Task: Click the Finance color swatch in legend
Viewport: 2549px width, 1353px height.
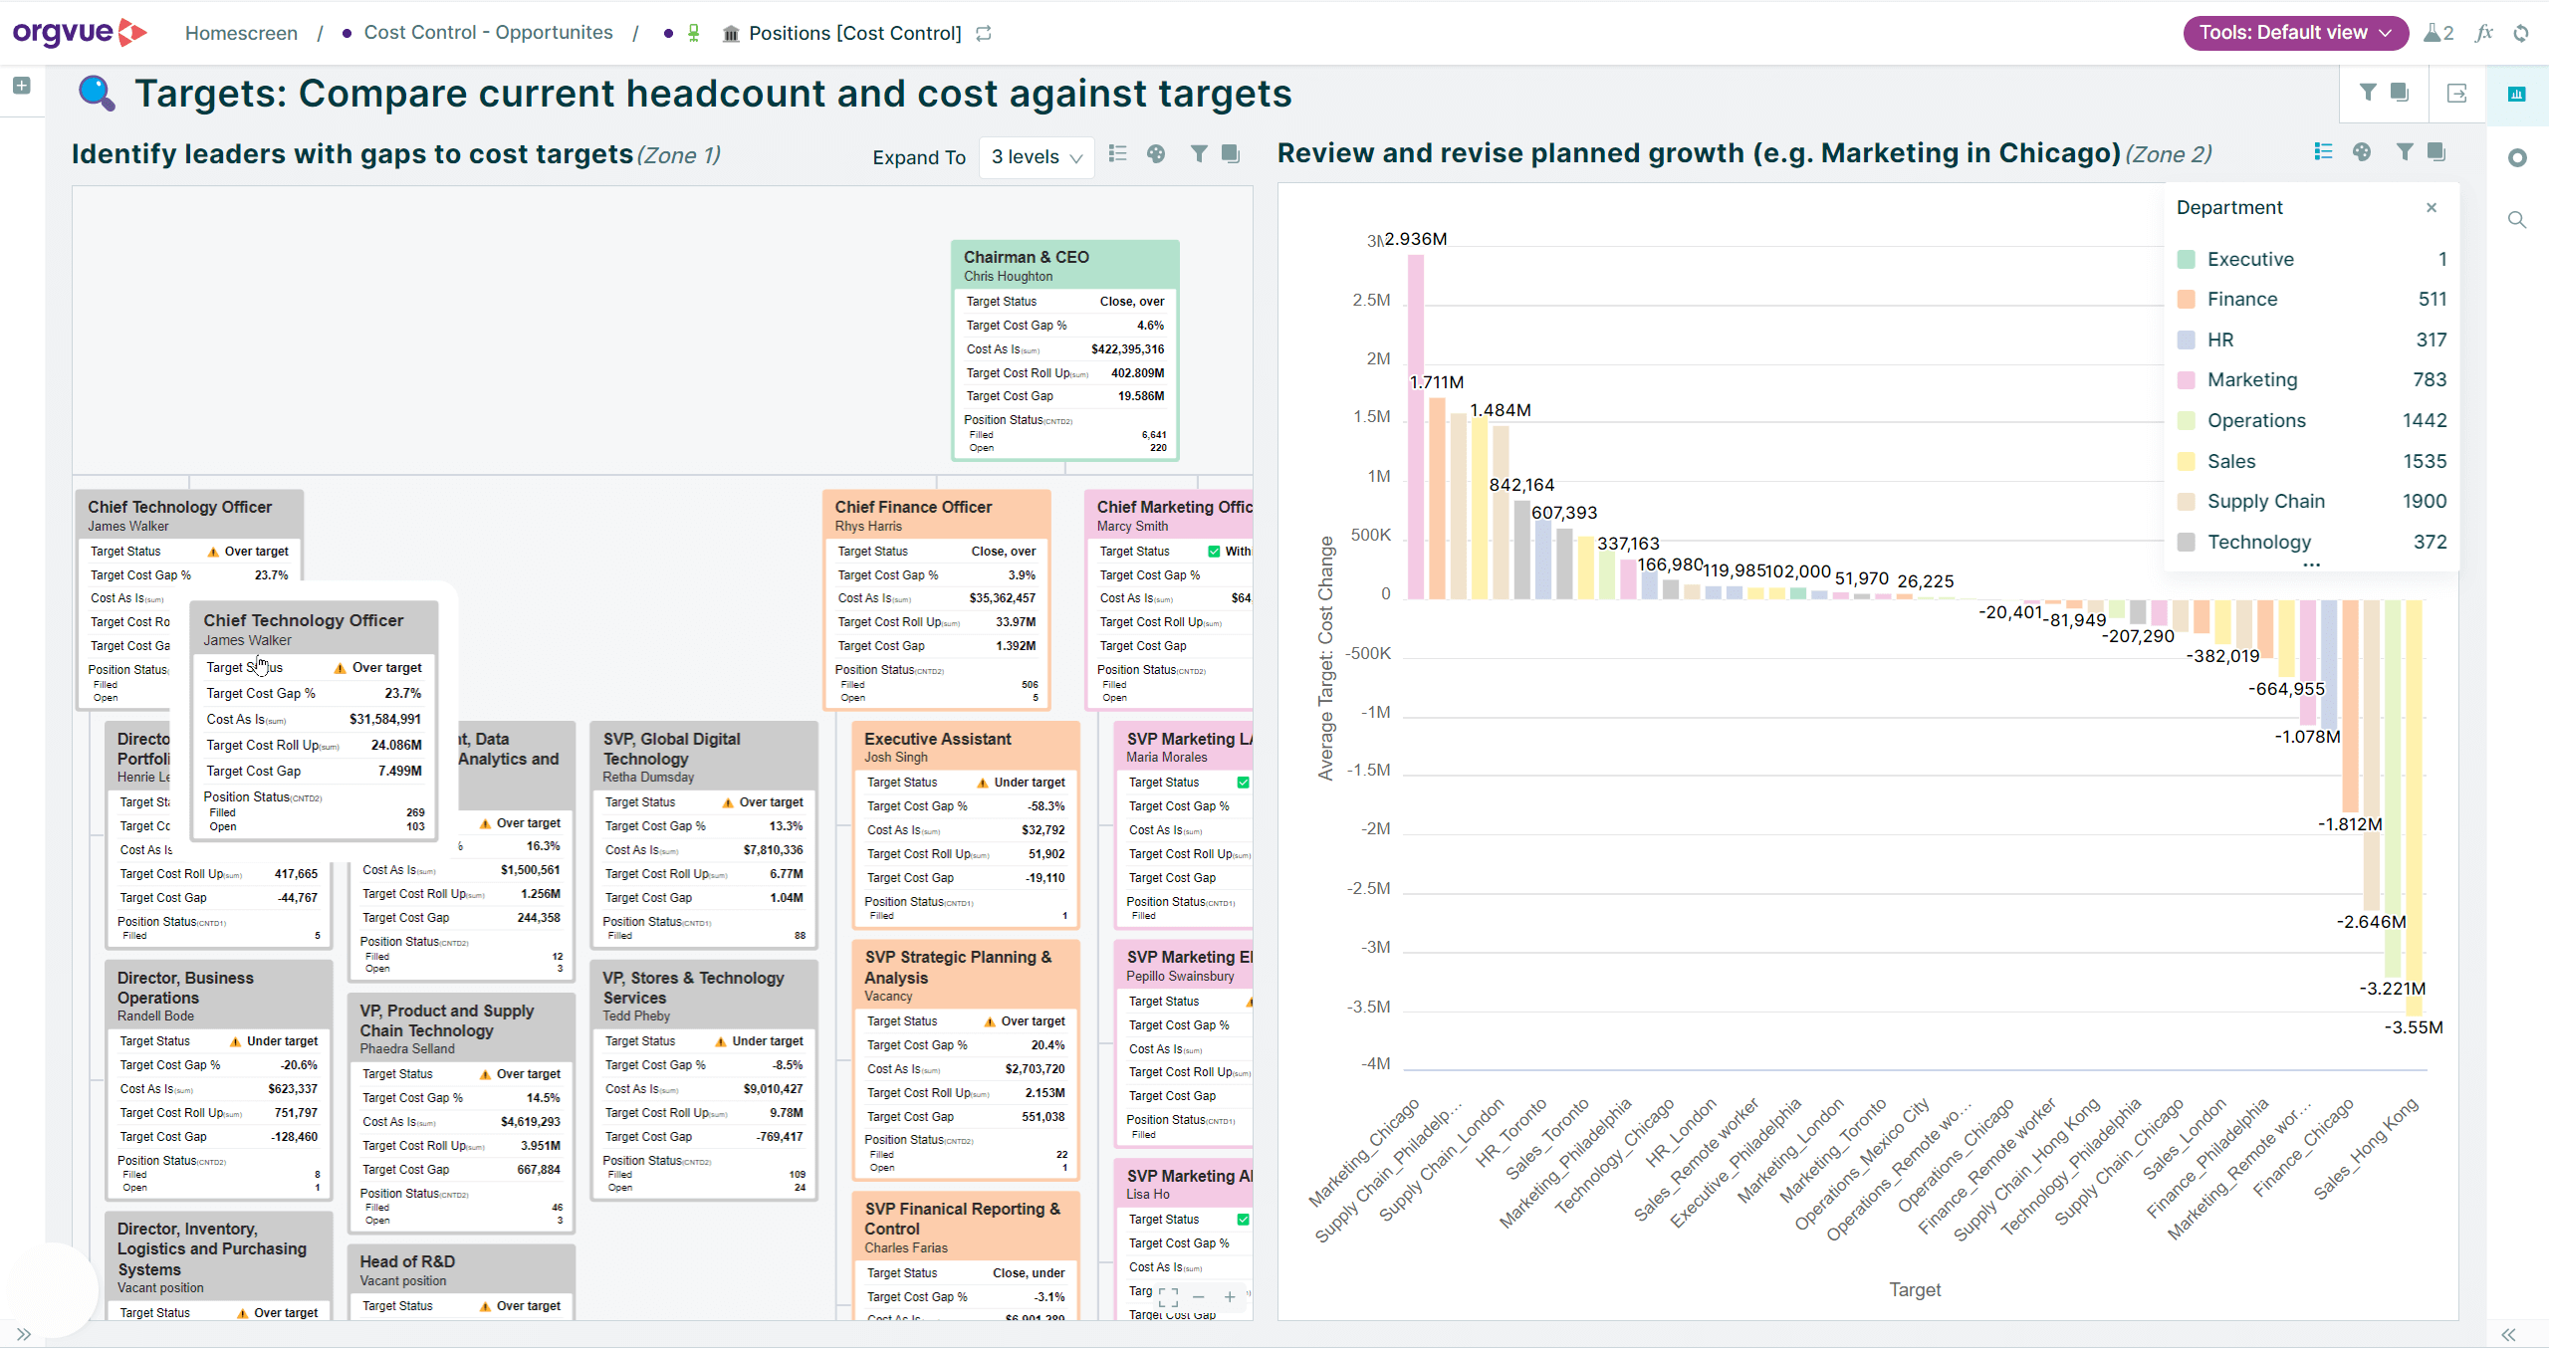Action: point(2187,299)
